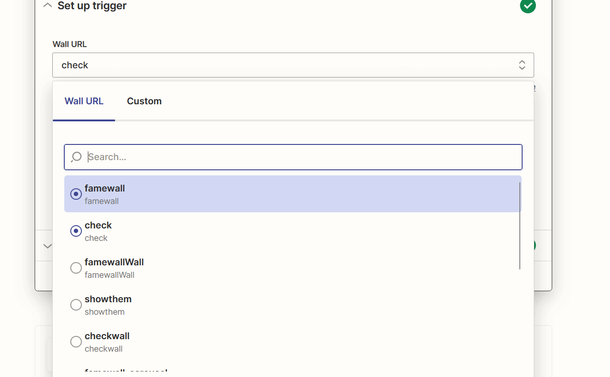Image resolution: width=610 pixels, height=377 pixels.
Task: Click the up-down arrows in Wall URL field
Action: click(522, 65)
